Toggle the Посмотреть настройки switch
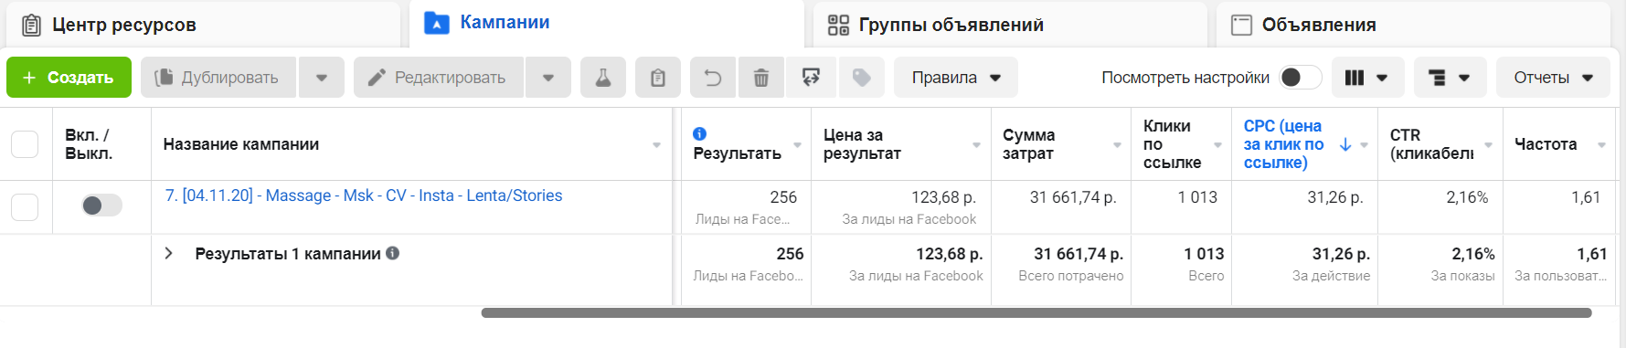The image size is (1626, 348). coord(1300,78)
